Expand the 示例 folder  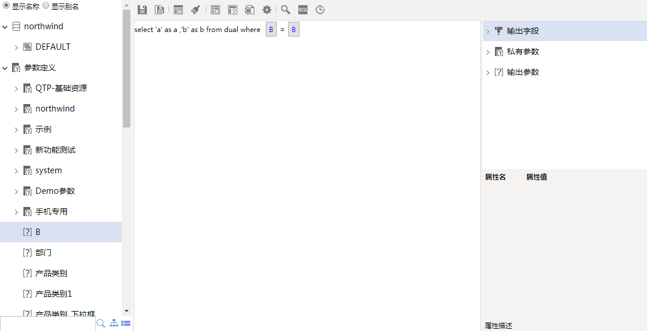click(x=17, y=130)
